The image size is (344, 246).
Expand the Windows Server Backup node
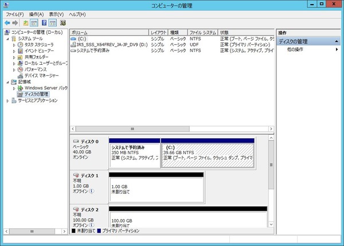tap(14, 88)
